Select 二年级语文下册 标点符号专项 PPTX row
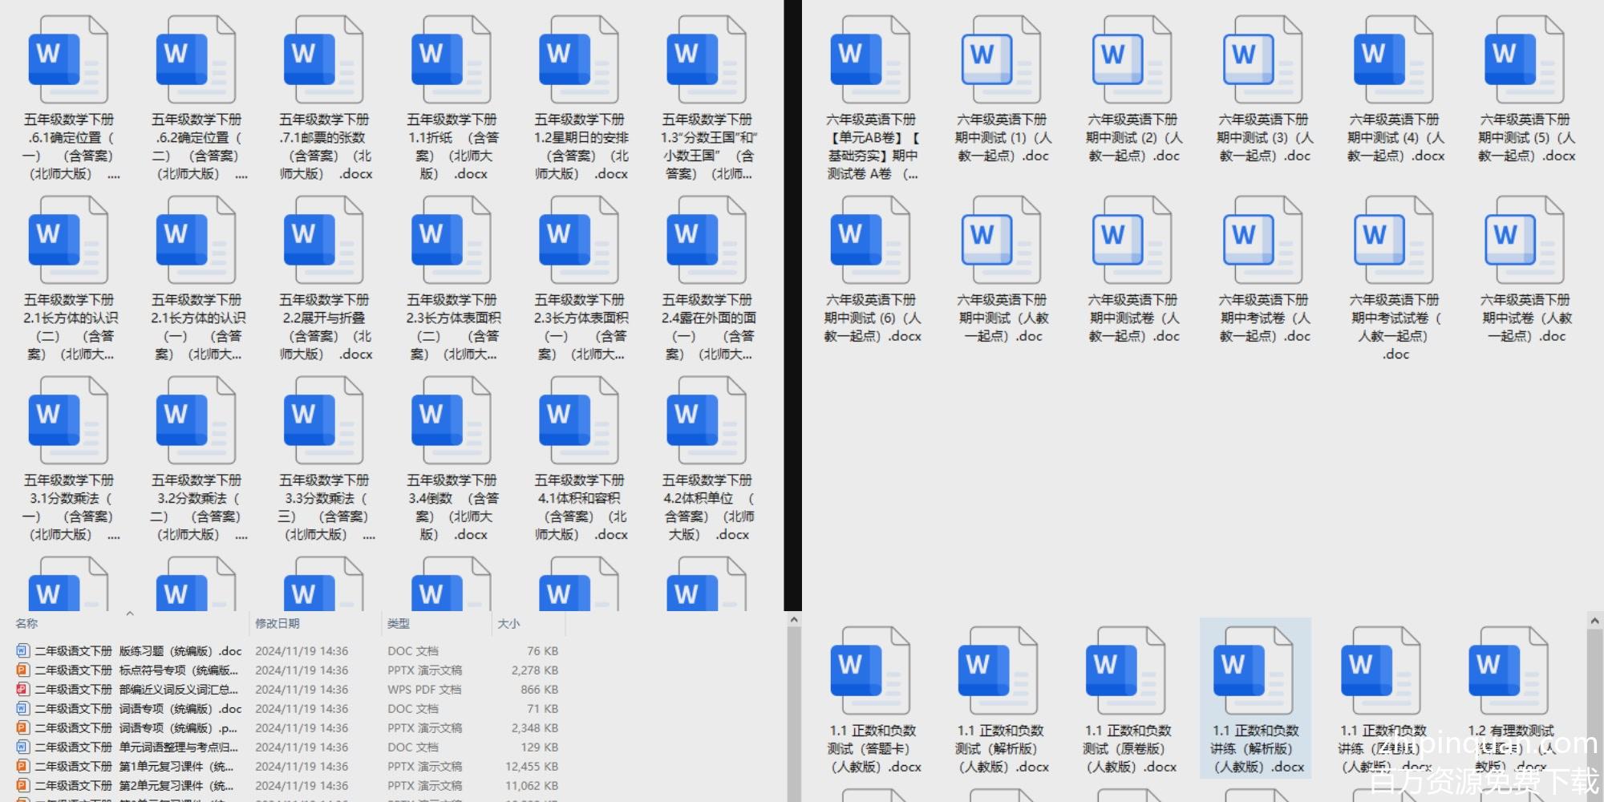Viewport: 1604px width, 802px height. click(x=136, y=670)
